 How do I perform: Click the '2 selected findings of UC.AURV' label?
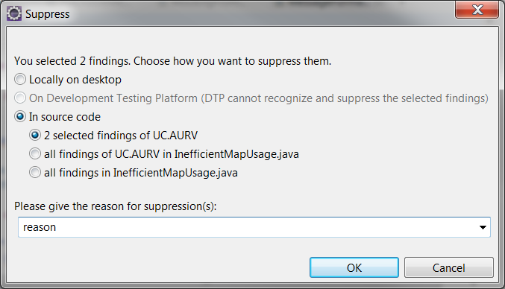pyautogui.click(x=121, y=136)
